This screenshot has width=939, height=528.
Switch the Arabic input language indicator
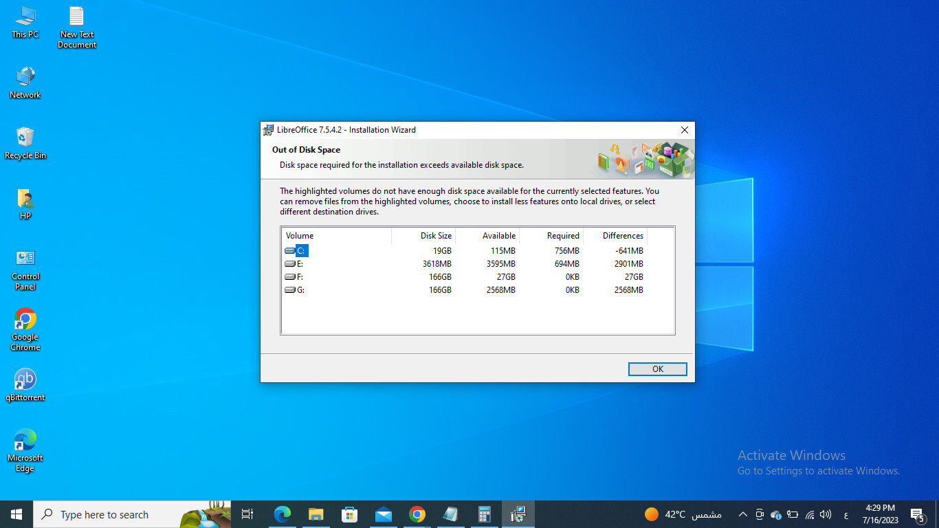tap(846, 515)
